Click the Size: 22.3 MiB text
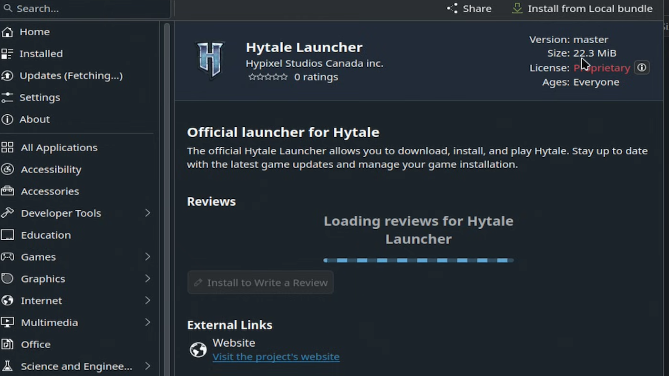 [x=582, y=53]
